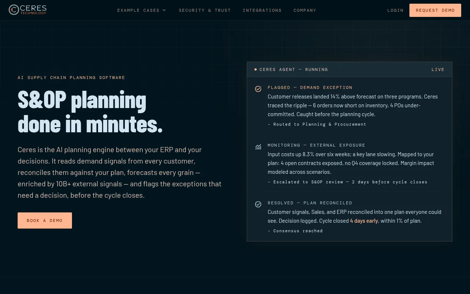The image size is (470, 294).
Task: Click the Login link
Action: 395,10
